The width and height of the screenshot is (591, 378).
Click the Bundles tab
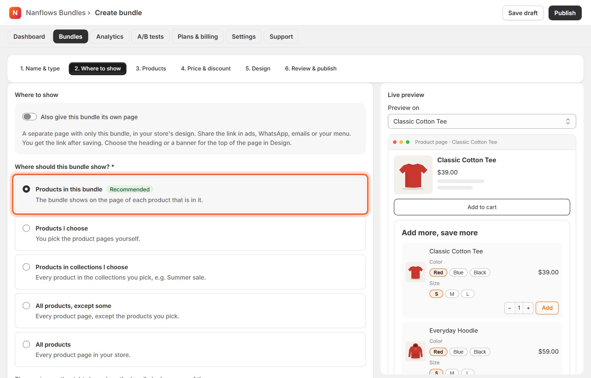click(71, 37)
